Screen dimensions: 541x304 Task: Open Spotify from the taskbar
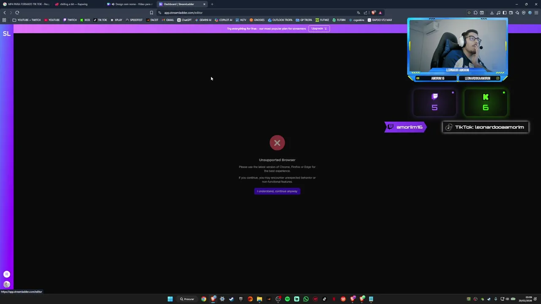[287, 299]
